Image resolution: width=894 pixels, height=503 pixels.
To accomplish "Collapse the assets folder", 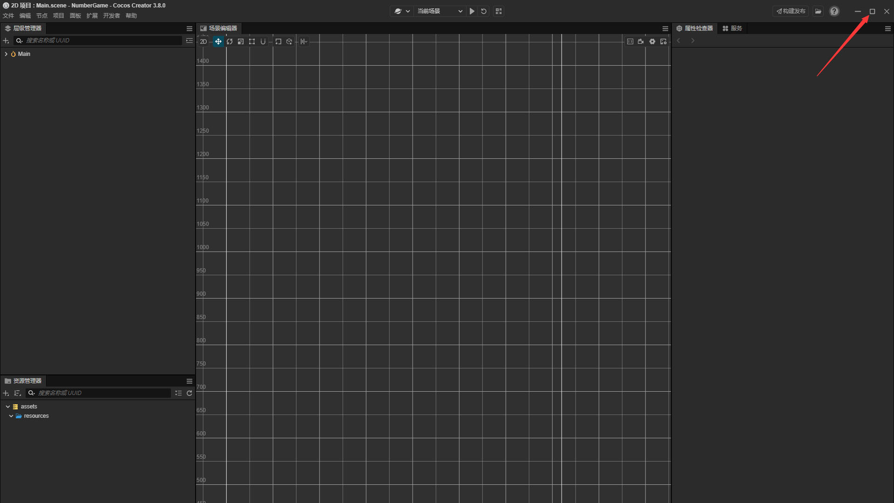I will coord(8,407).
